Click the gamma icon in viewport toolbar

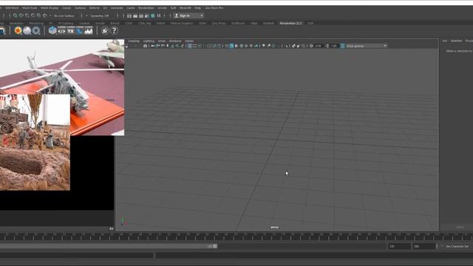tap(327, 46)
